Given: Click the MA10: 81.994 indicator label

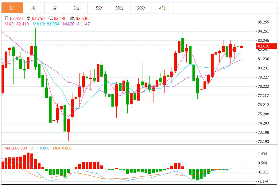Looking at the screenshot, I should (46, 24).
